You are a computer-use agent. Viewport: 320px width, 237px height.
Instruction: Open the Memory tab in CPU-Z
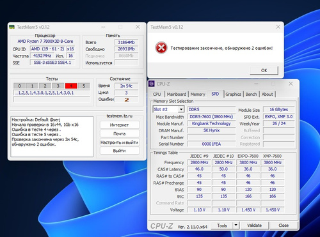(198, 94)
